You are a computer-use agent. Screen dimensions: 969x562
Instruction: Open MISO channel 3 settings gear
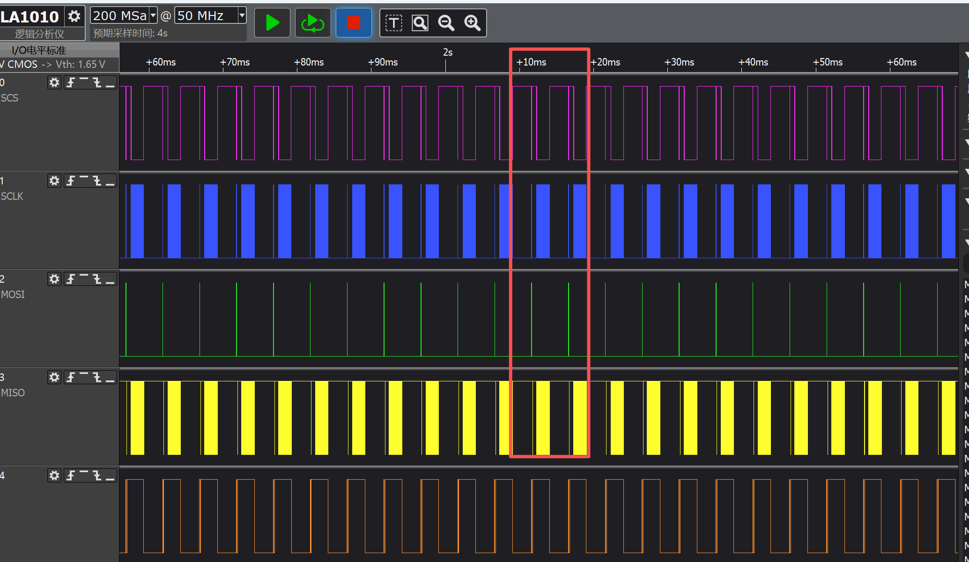click(x=54, y=378)
